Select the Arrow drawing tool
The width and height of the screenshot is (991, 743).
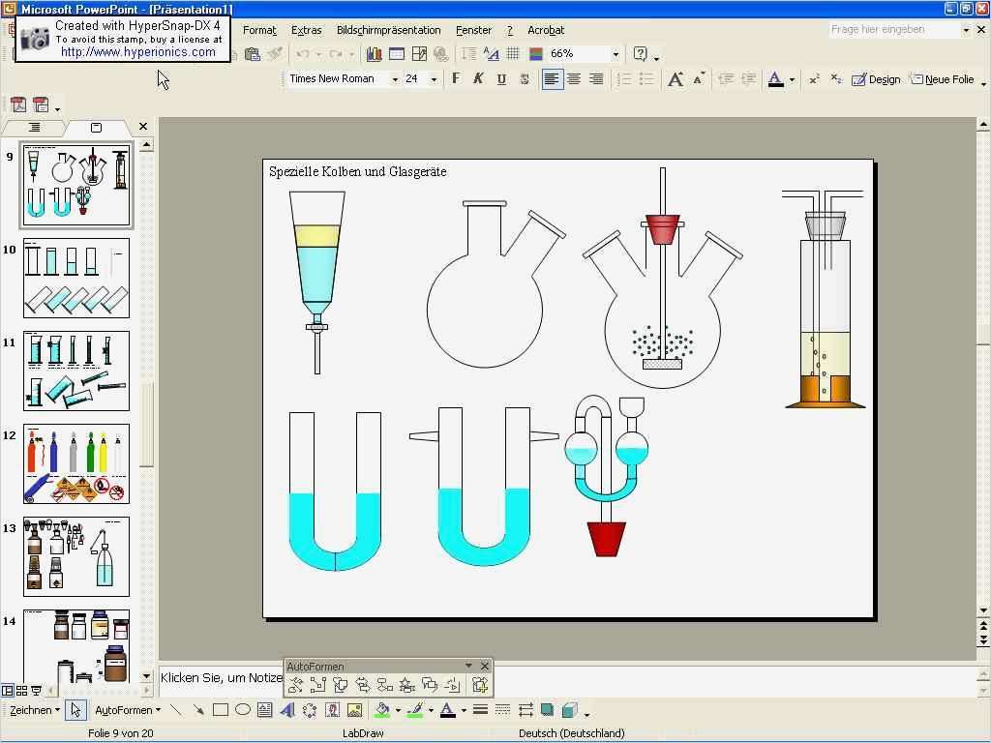(198, 710)
